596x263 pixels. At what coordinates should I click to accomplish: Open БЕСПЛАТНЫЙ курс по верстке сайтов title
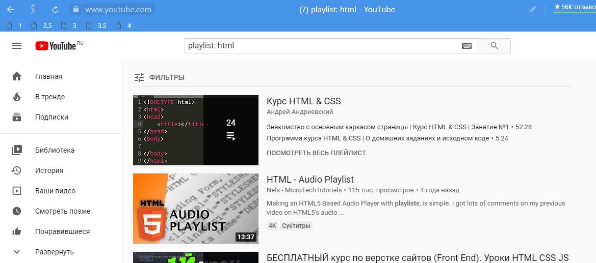[418, 258]
